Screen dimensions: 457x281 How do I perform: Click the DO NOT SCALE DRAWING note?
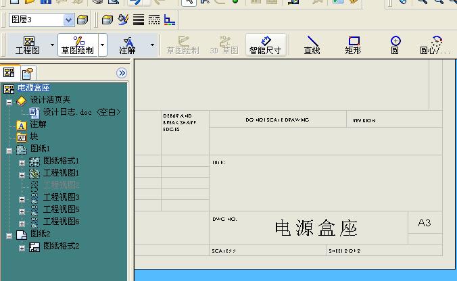click(277, 120)
